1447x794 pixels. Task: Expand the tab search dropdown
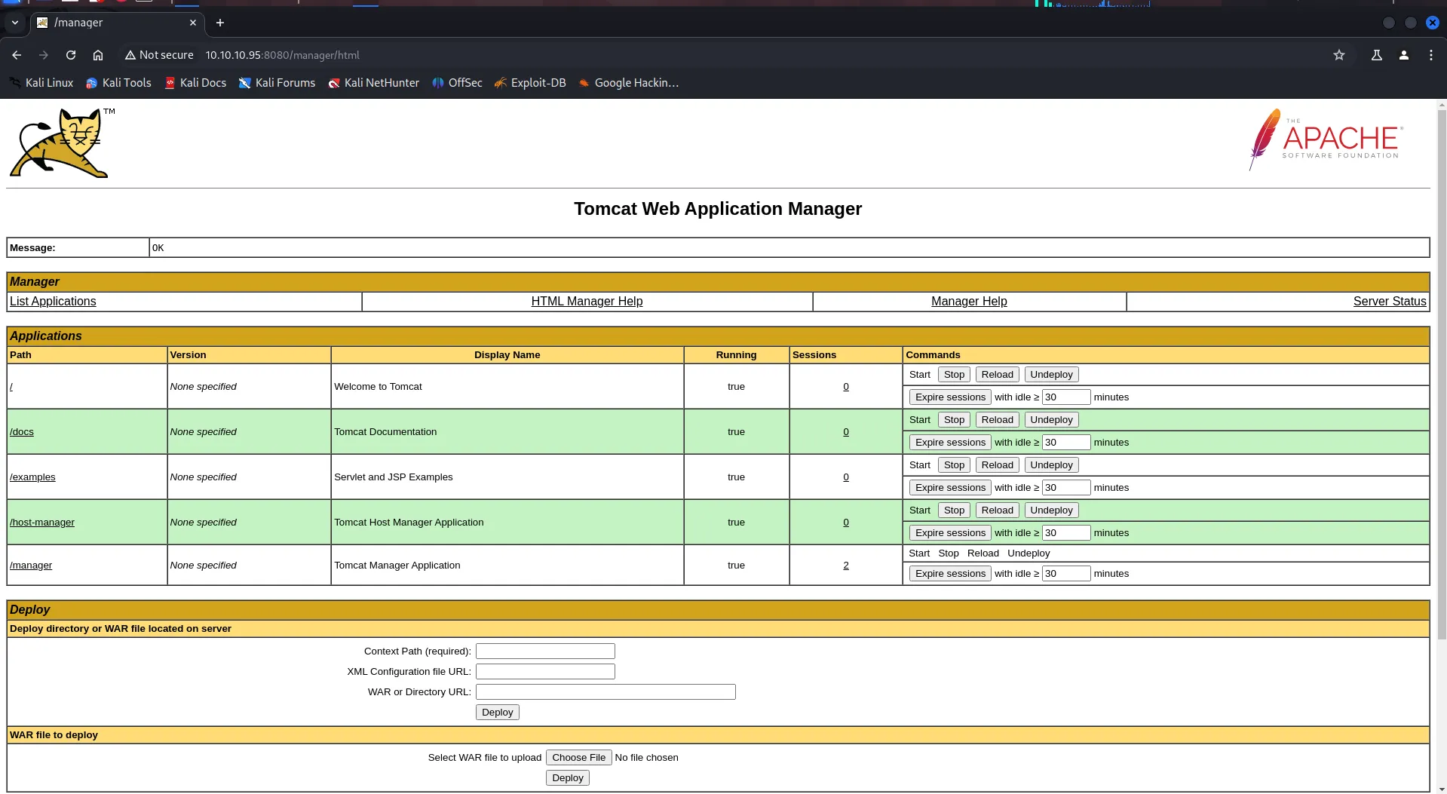[15, 23]
